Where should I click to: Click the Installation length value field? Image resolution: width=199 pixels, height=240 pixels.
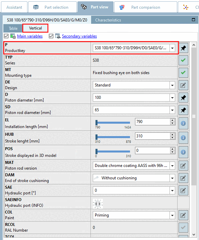click(x=152, y=122)
